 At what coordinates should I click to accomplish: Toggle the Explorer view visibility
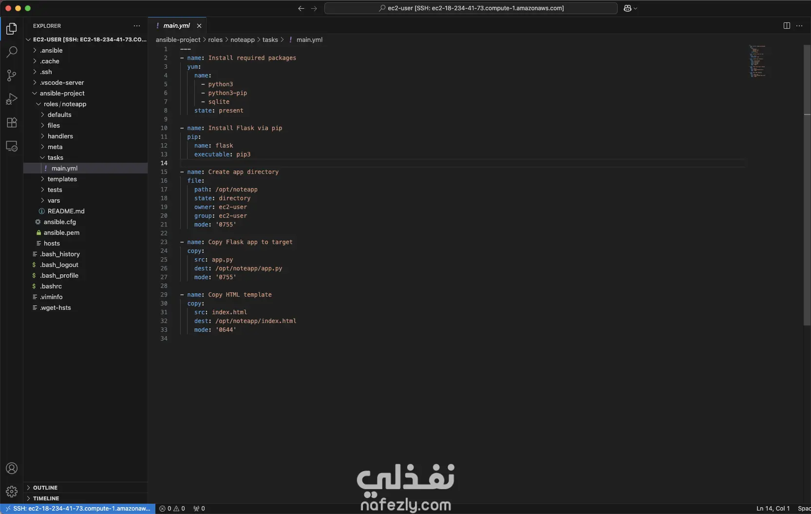click(11, 29)
